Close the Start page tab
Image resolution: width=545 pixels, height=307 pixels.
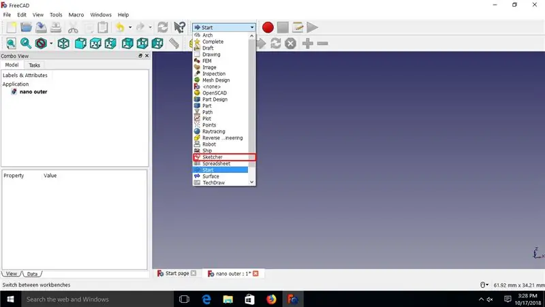193,274
